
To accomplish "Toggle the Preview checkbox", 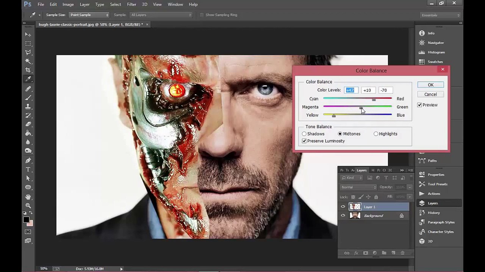I will point(419,105).
